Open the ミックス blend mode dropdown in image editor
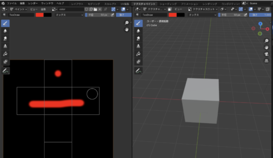The height and width of the screenshot is (158, 273). tap(69, 15)
